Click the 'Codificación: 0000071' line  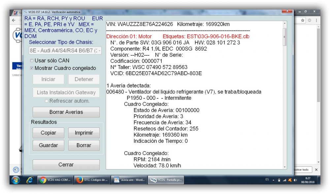(136, 61)
